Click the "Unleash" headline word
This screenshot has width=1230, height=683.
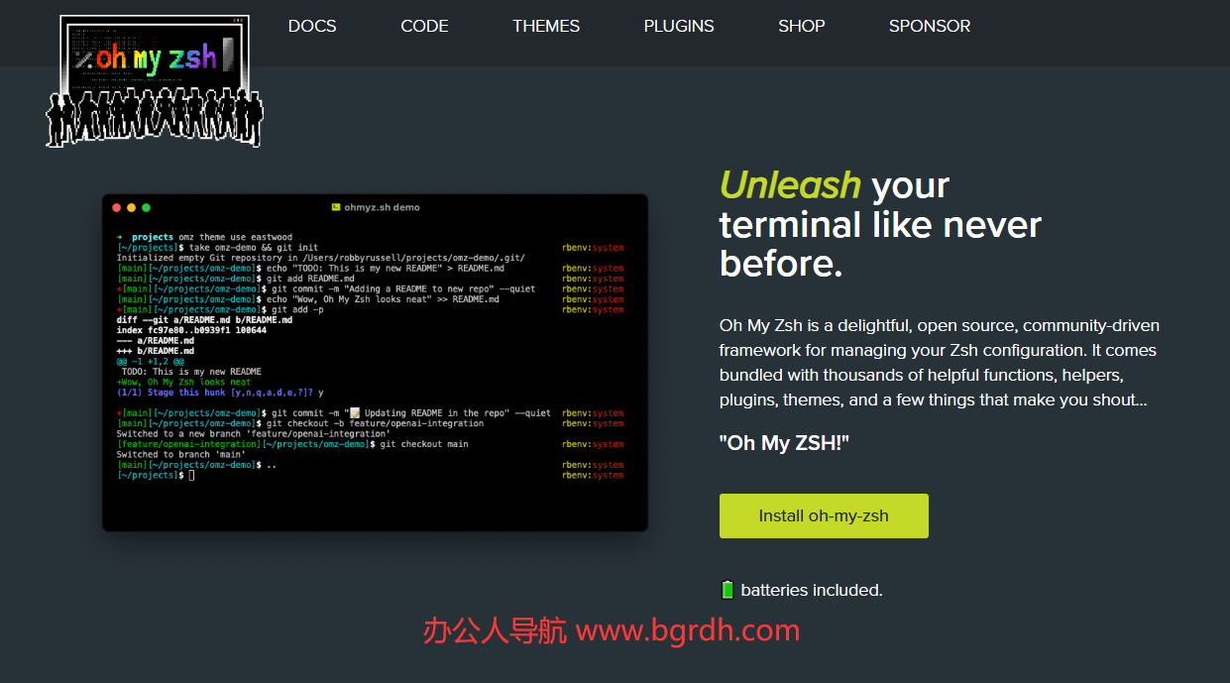pos(790,185)
